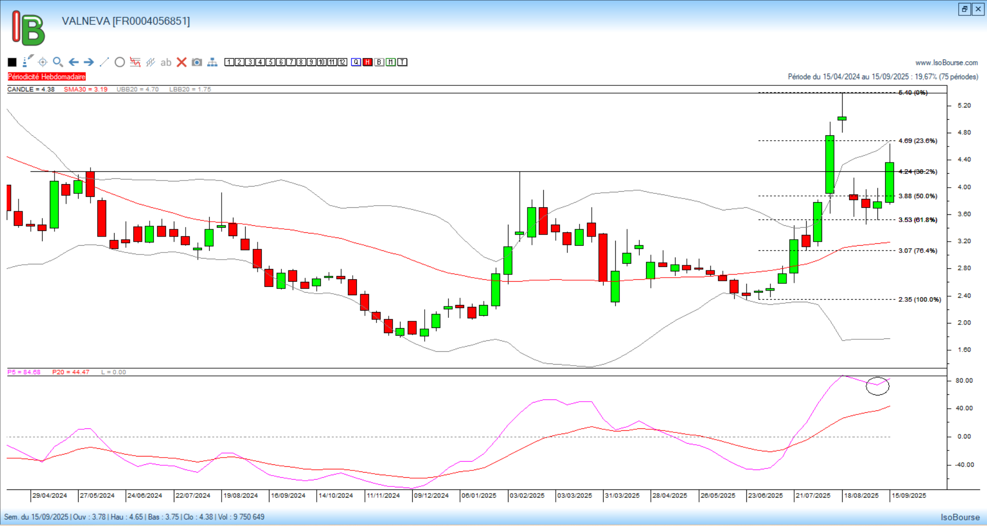The image size is (987, 526).
Task: Open the hierarchy tree icon
Action: click(x=212, y=62)
